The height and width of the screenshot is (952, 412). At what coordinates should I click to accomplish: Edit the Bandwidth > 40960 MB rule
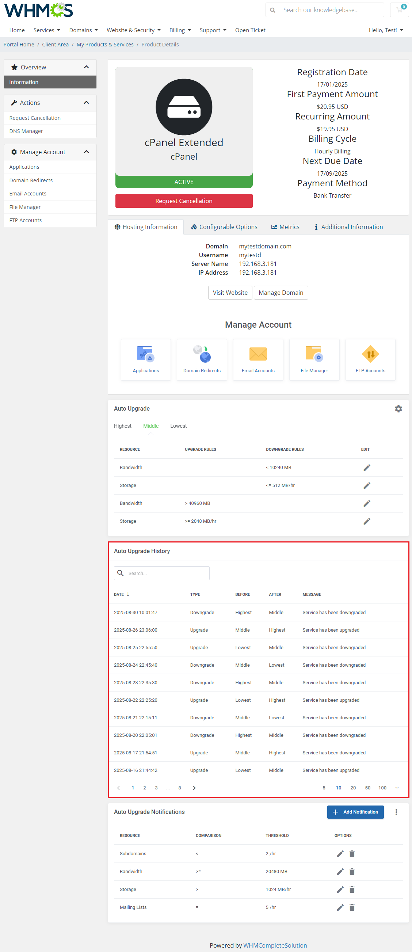point(367,503)
